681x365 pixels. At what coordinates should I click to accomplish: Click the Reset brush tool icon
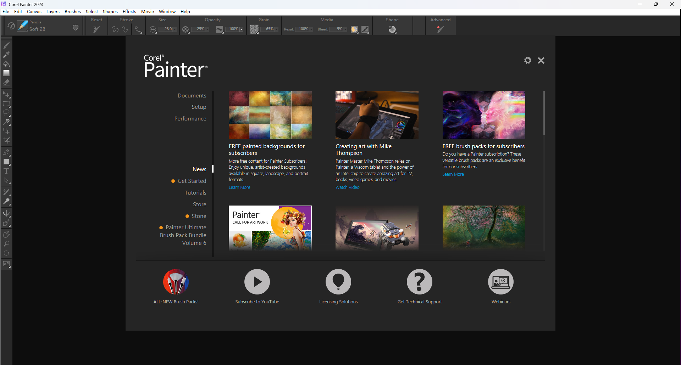pyautogui.click(x=96, y=29)
